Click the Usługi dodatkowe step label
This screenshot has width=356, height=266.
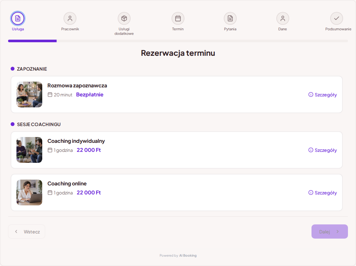[124, 31]
